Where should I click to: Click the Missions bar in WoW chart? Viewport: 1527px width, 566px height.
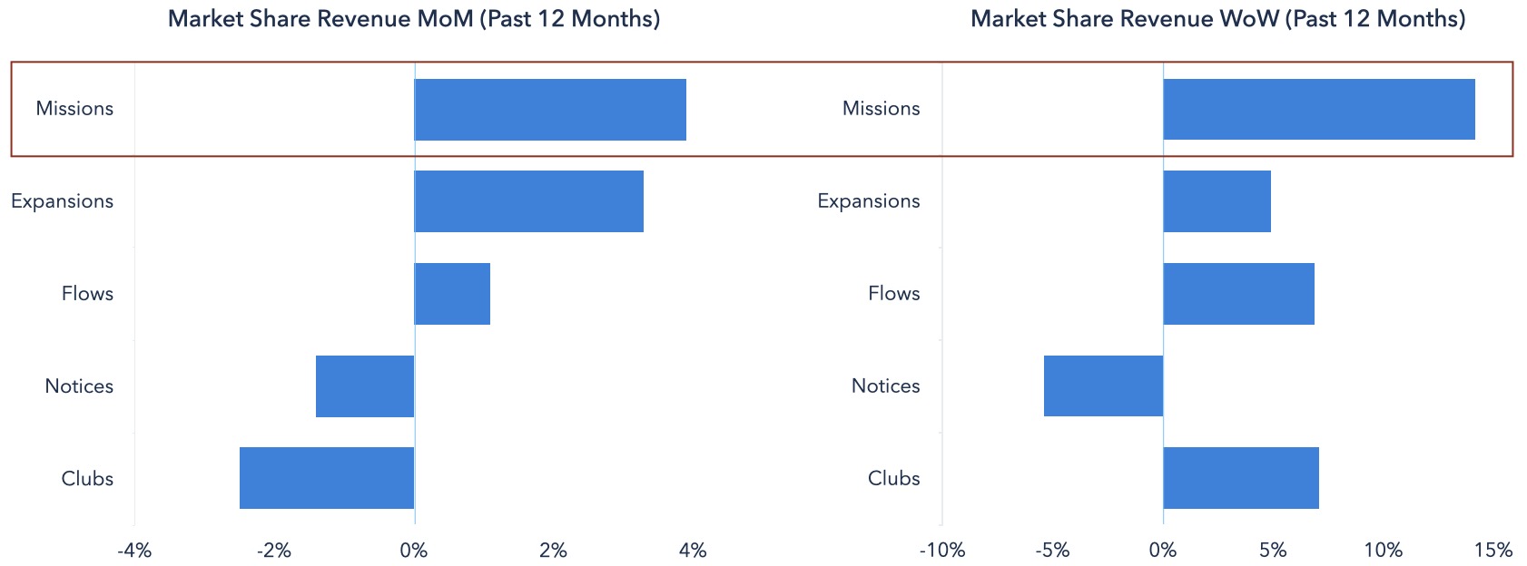[x=1319, y=109]
